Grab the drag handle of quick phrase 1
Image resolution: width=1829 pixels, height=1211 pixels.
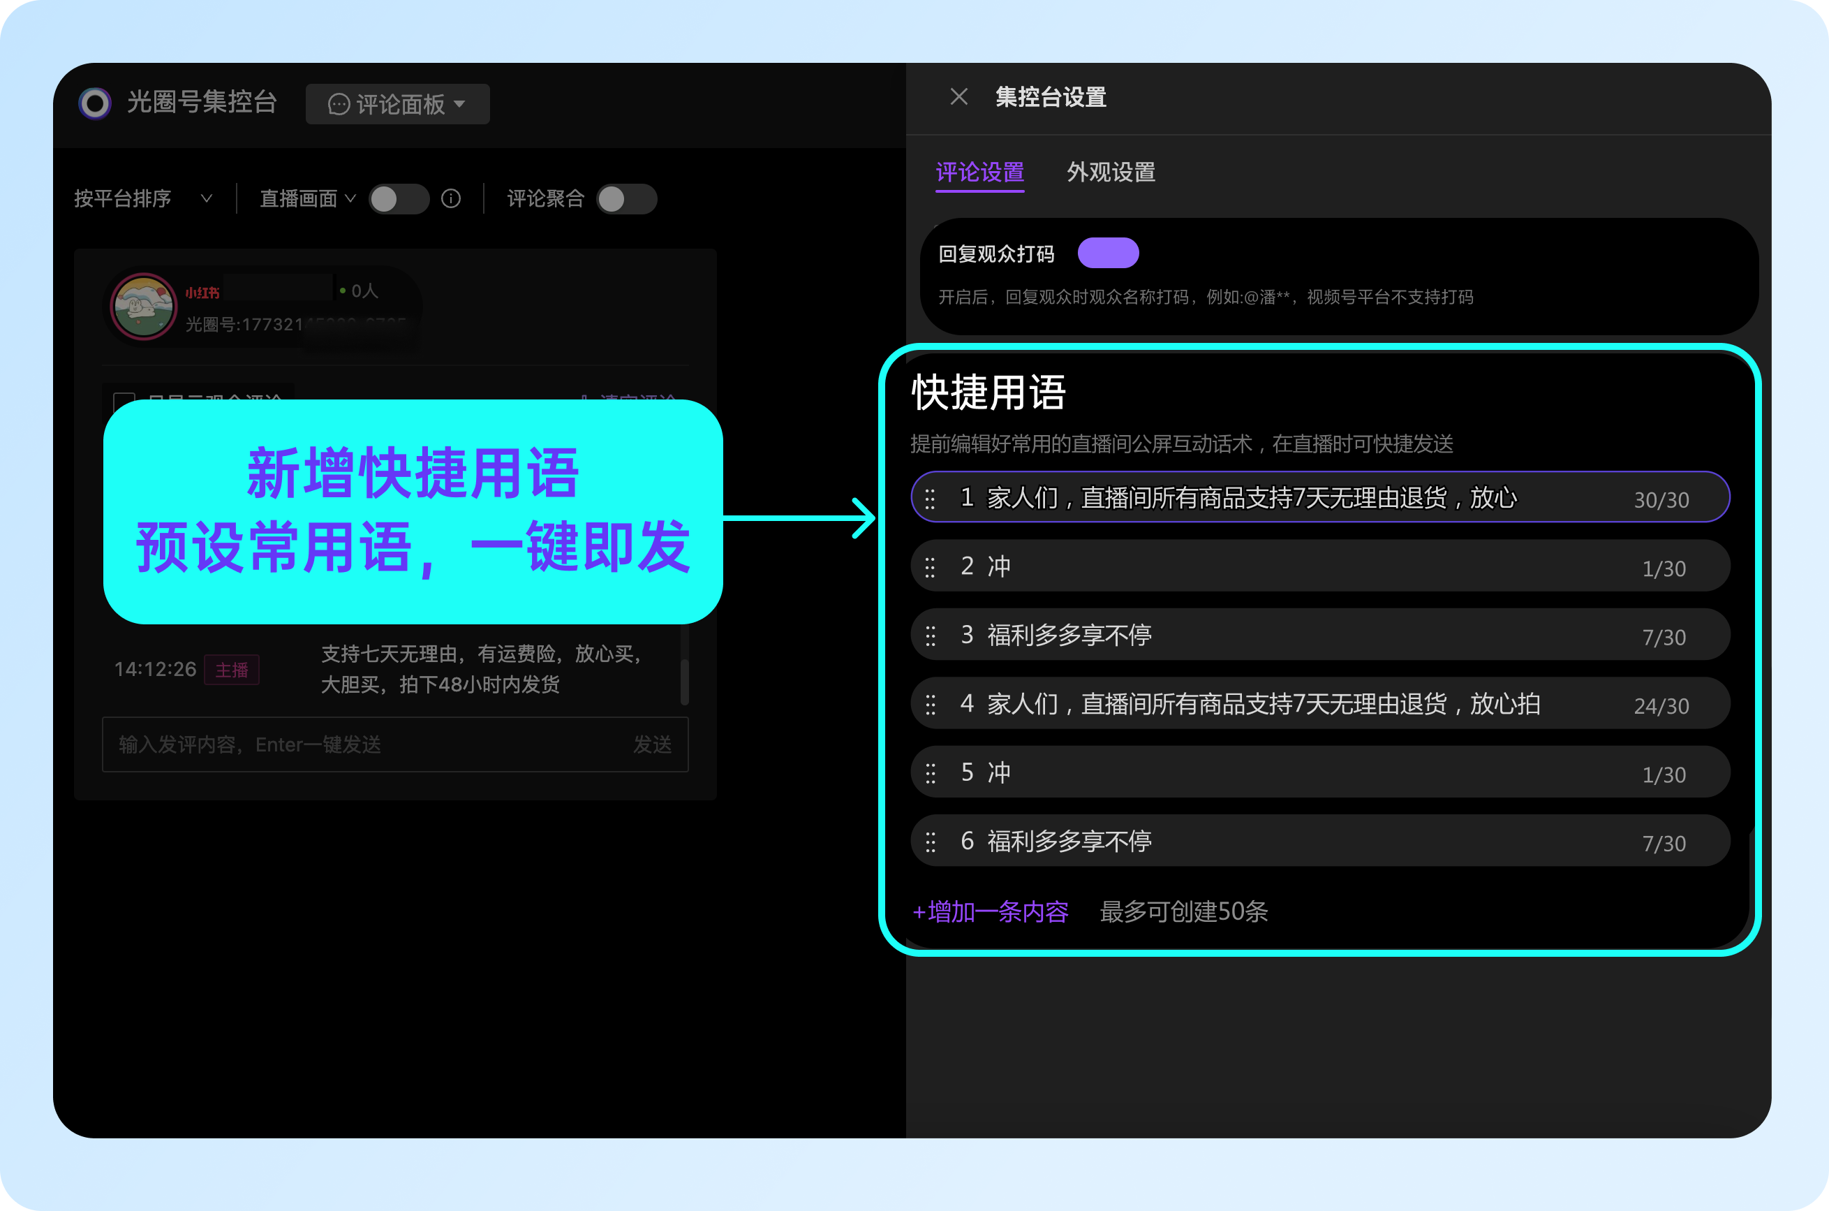coord(931,498)
